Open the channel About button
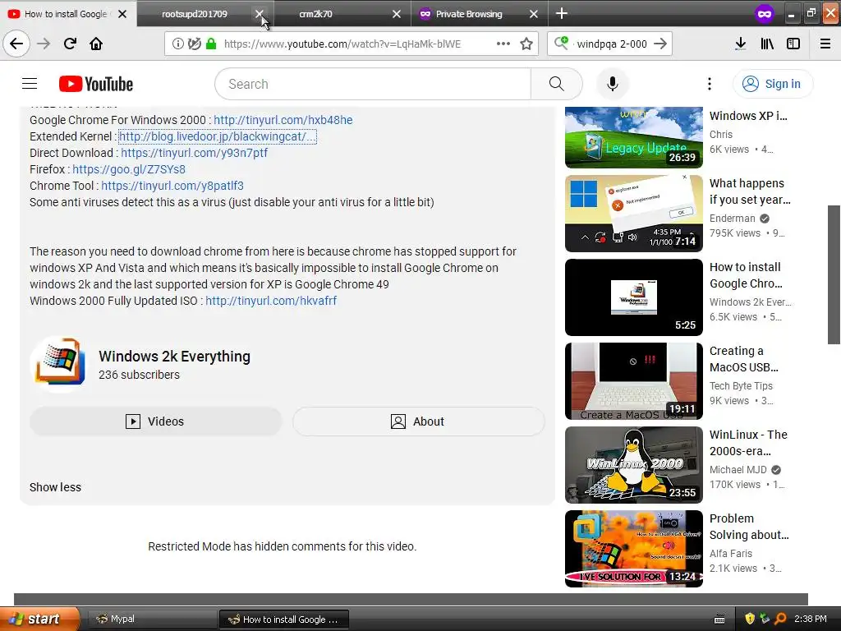The width and height of the screenshot is (841, 631). 418,421
